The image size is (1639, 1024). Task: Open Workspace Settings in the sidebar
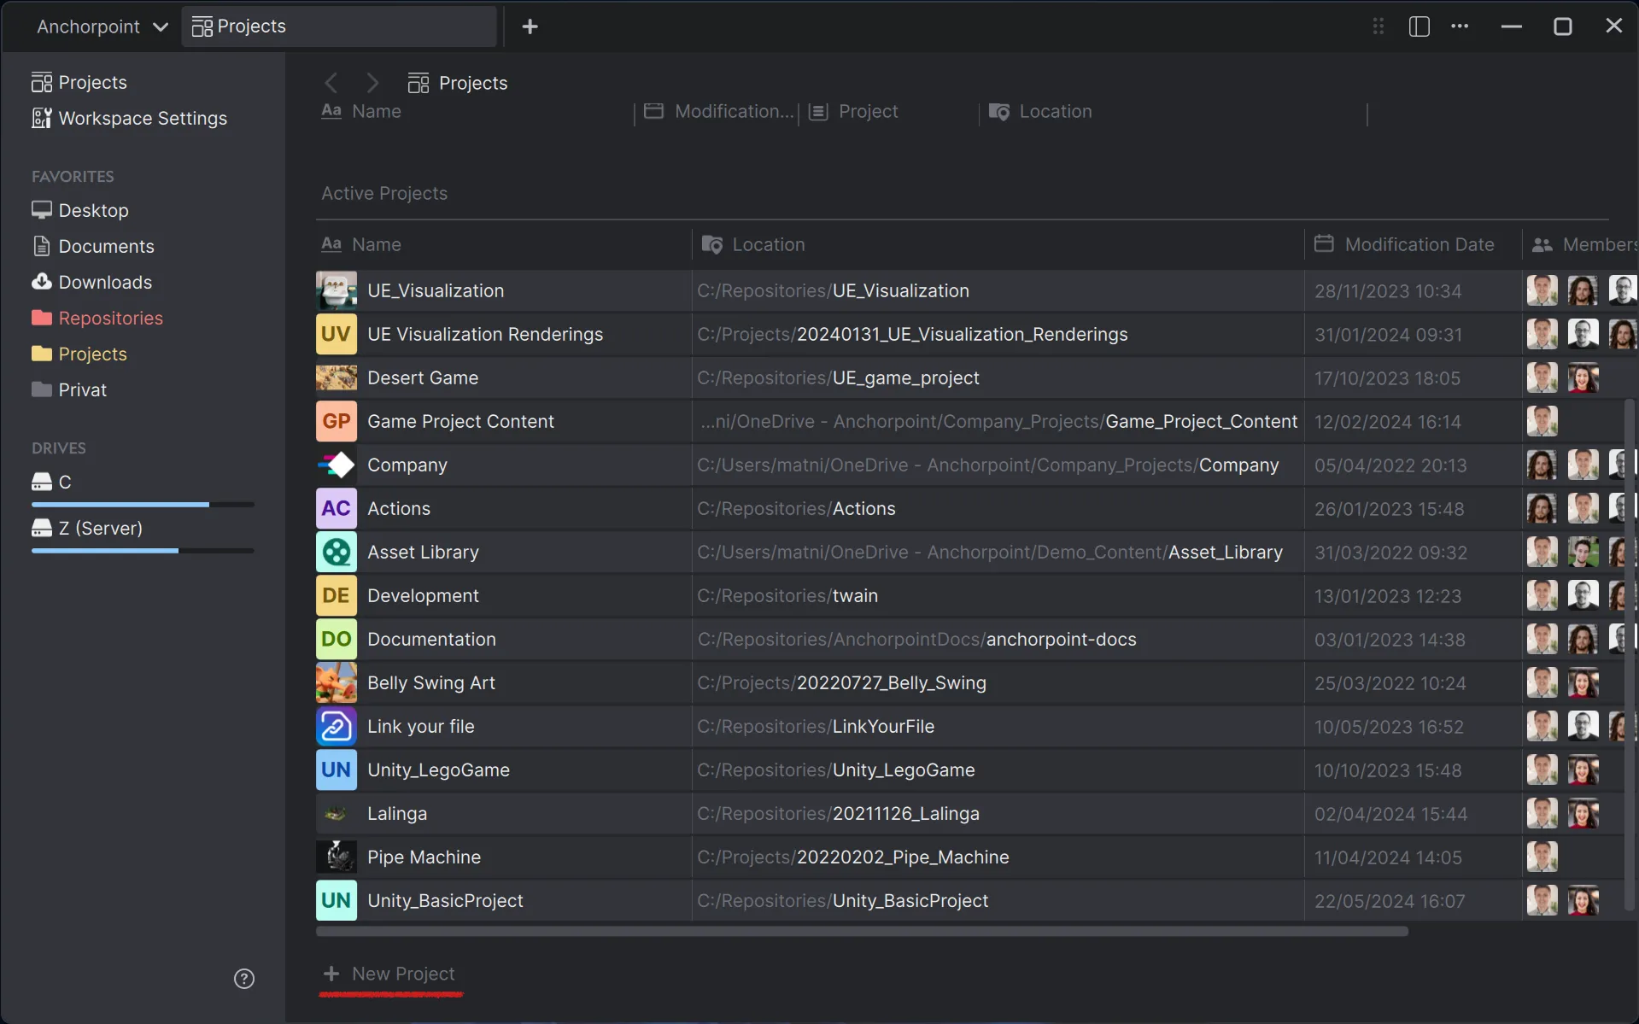(x=142, y=119)
